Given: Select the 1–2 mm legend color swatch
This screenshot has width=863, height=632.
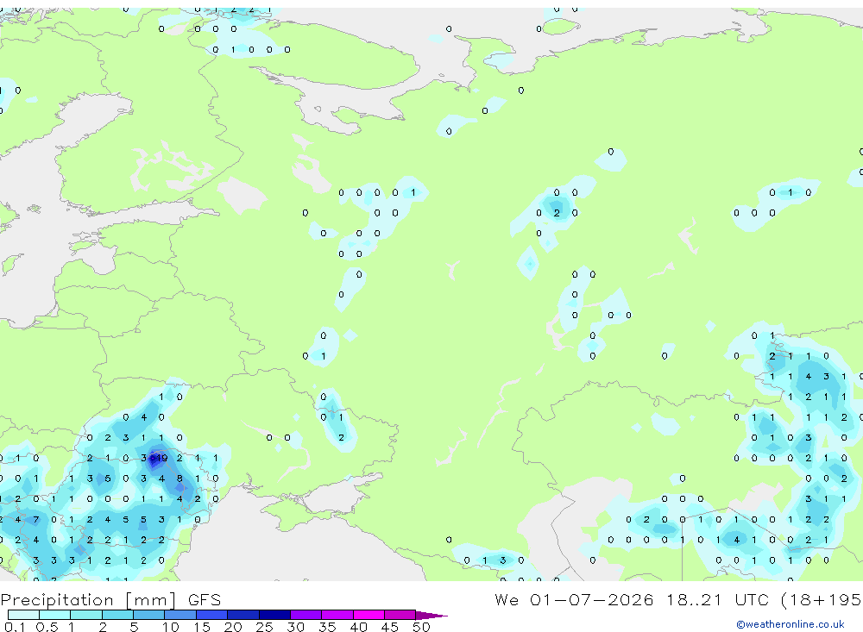Looking at the screenshot, I should tap(86, 615).
